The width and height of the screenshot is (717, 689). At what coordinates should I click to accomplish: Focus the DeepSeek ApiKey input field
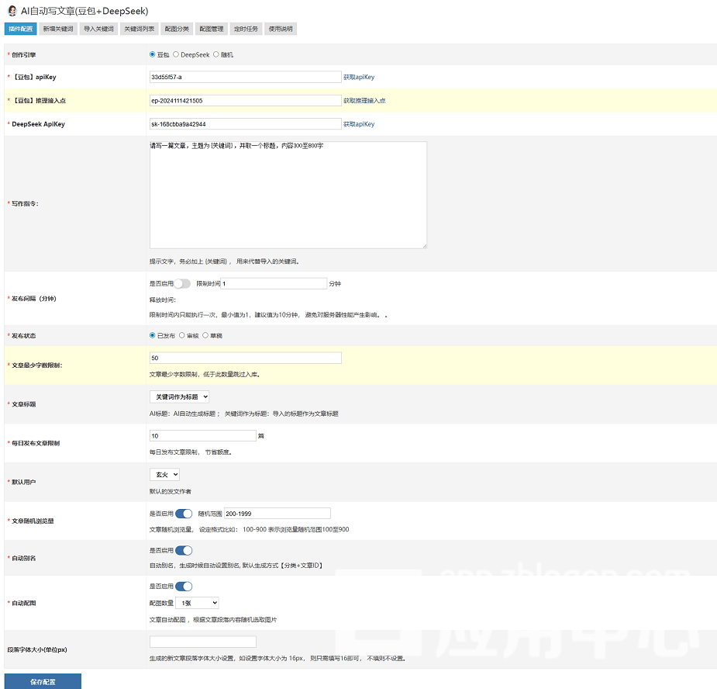pyautogui.click(x=246, y=124)
